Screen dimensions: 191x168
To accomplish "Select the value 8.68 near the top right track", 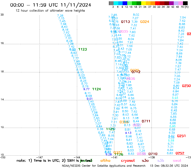I will click(182, 24).
